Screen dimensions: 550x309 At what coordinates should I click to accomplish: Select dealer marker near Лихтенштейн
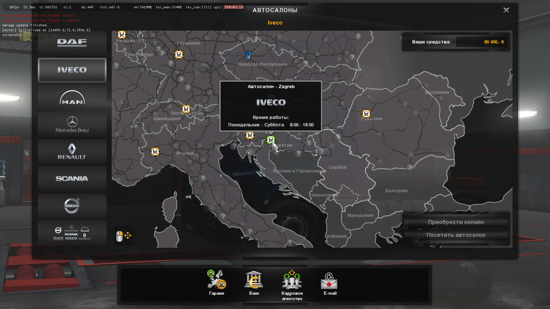click(186, 109)
